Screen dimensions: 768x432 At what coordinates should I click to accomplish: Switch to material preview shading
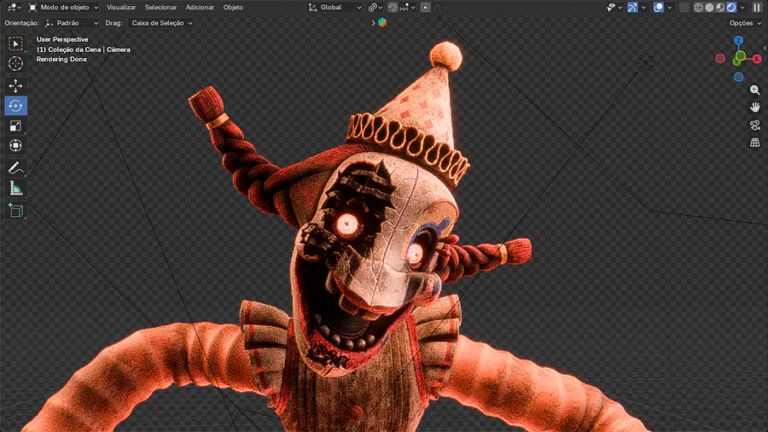(x=720, y=8)
